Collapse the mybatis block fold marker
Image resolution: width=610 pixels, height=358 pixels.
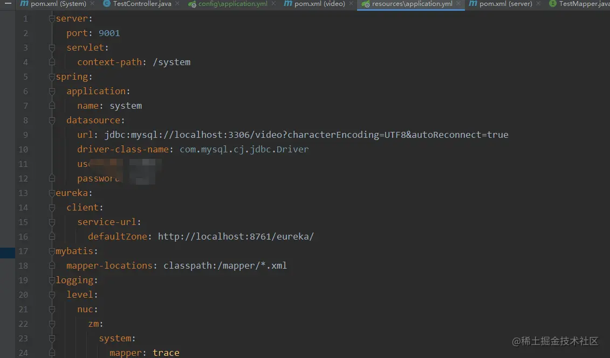tap(52, 251)
